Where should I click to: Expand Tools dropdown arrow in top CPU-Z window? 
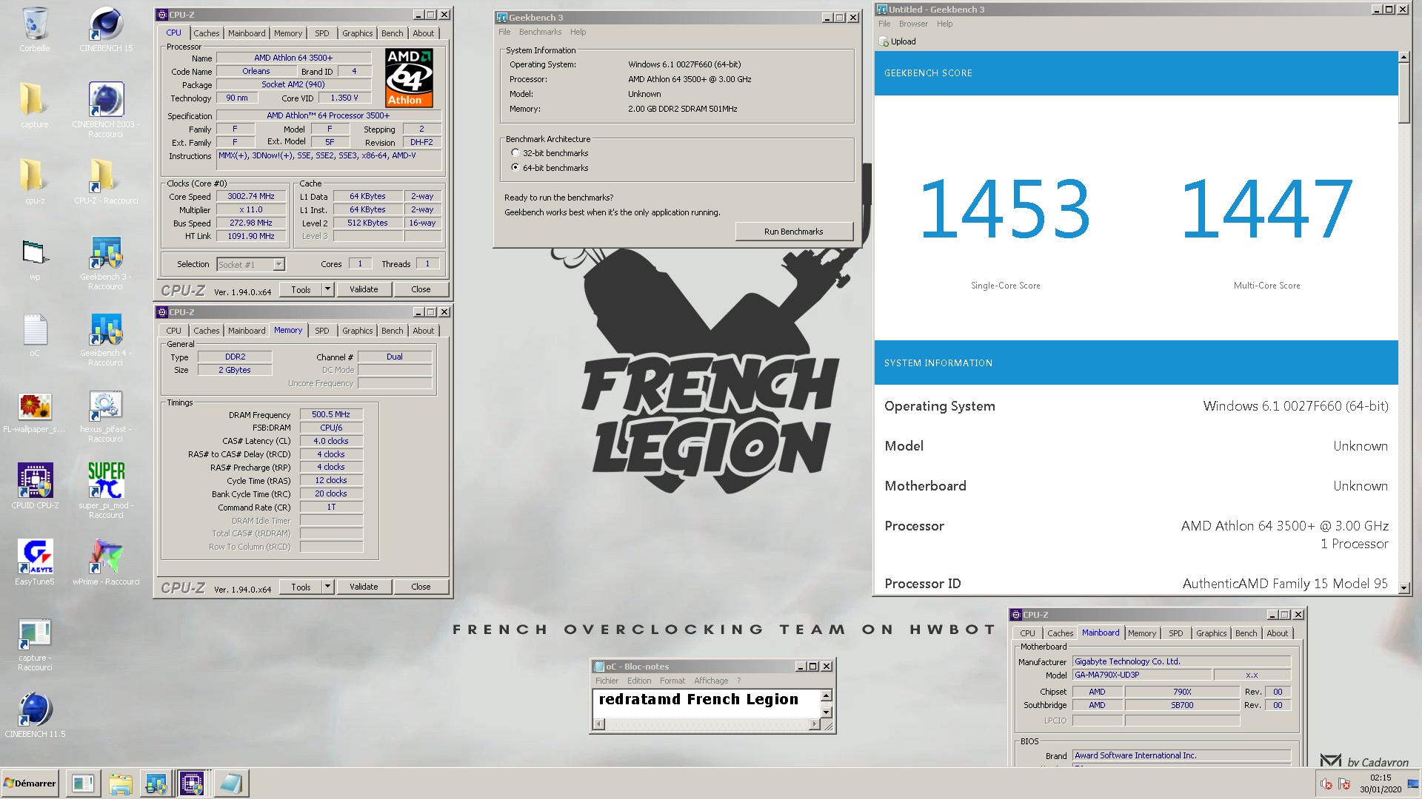(328, 289)
